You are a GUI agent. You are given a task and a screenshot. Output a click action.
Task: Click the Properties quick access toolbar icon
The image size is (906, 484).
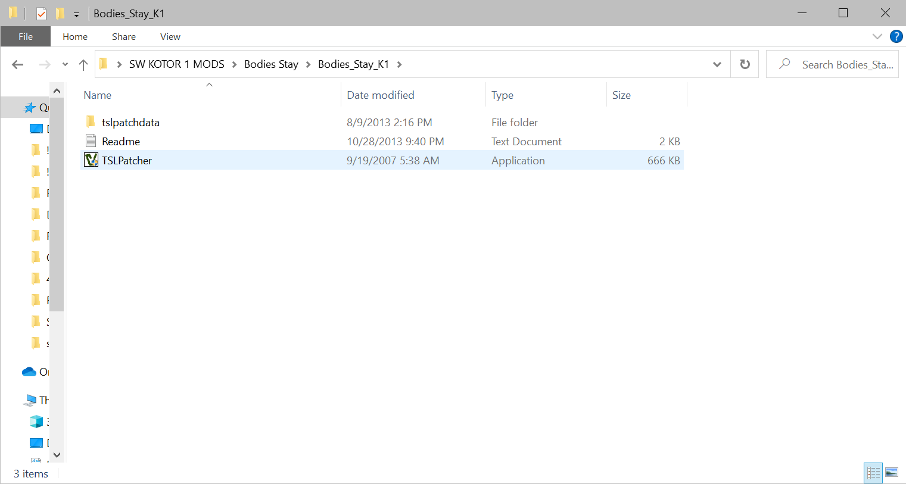pyautogui.click(x=42, y=13)
